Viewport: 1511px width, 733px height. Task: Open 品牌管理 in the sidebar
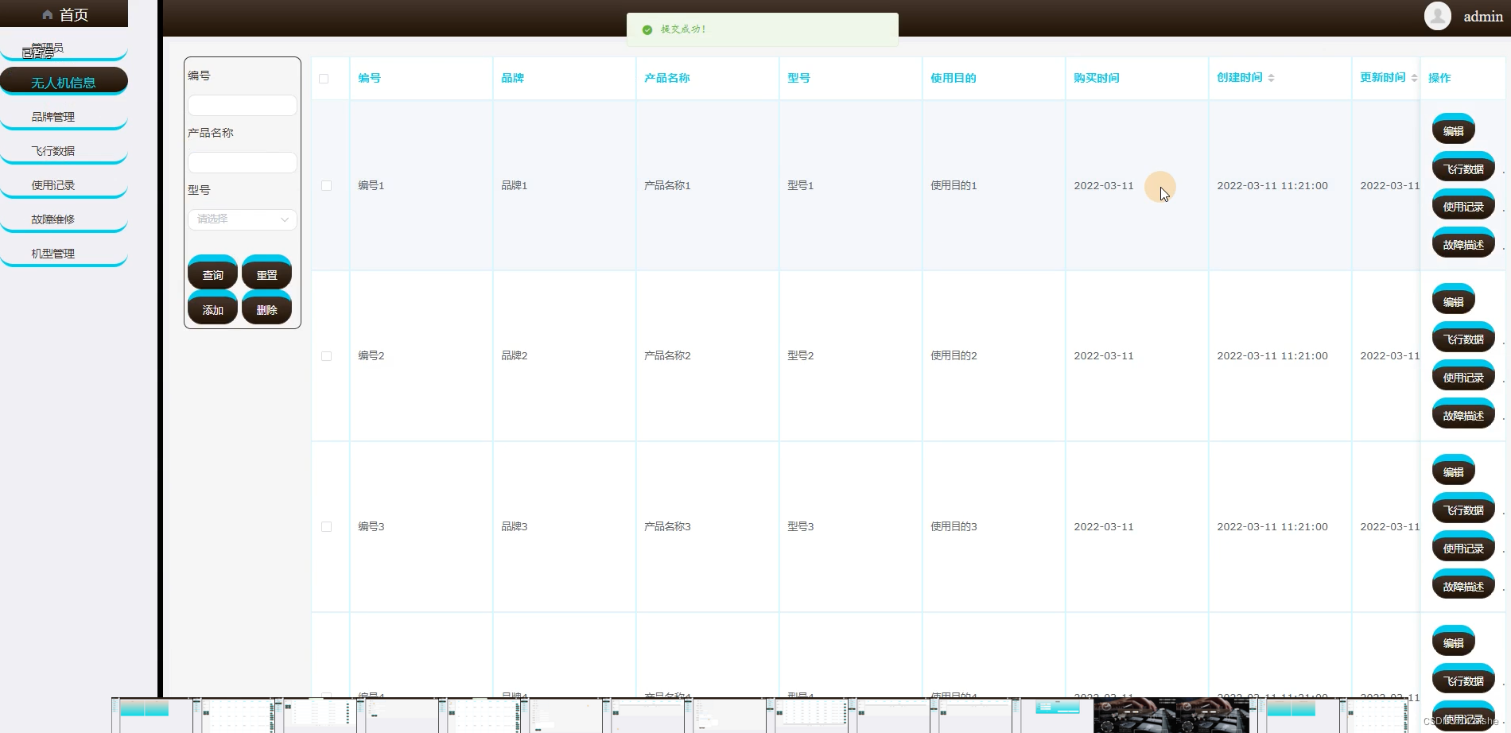[64, 117]
